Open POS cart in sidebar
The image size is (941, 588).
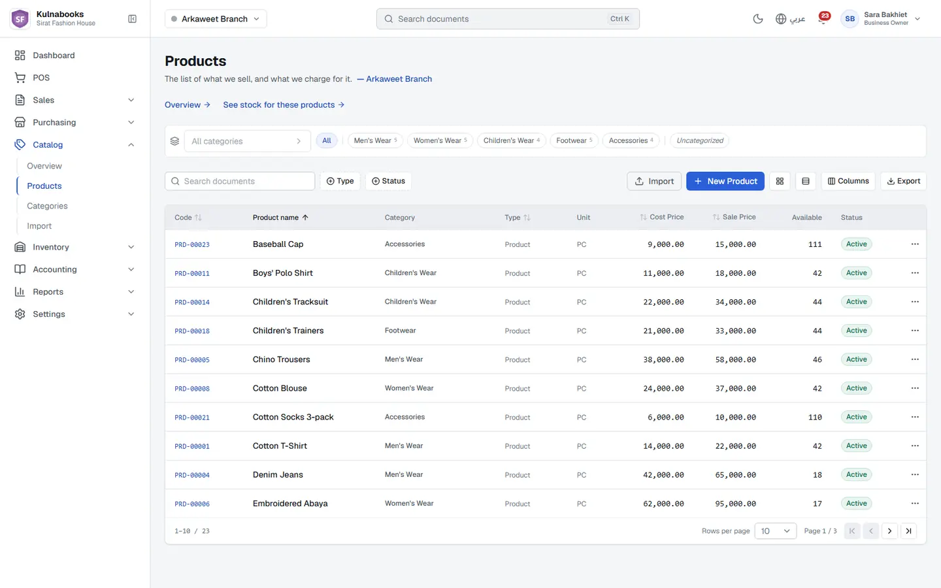coord(75,78)
